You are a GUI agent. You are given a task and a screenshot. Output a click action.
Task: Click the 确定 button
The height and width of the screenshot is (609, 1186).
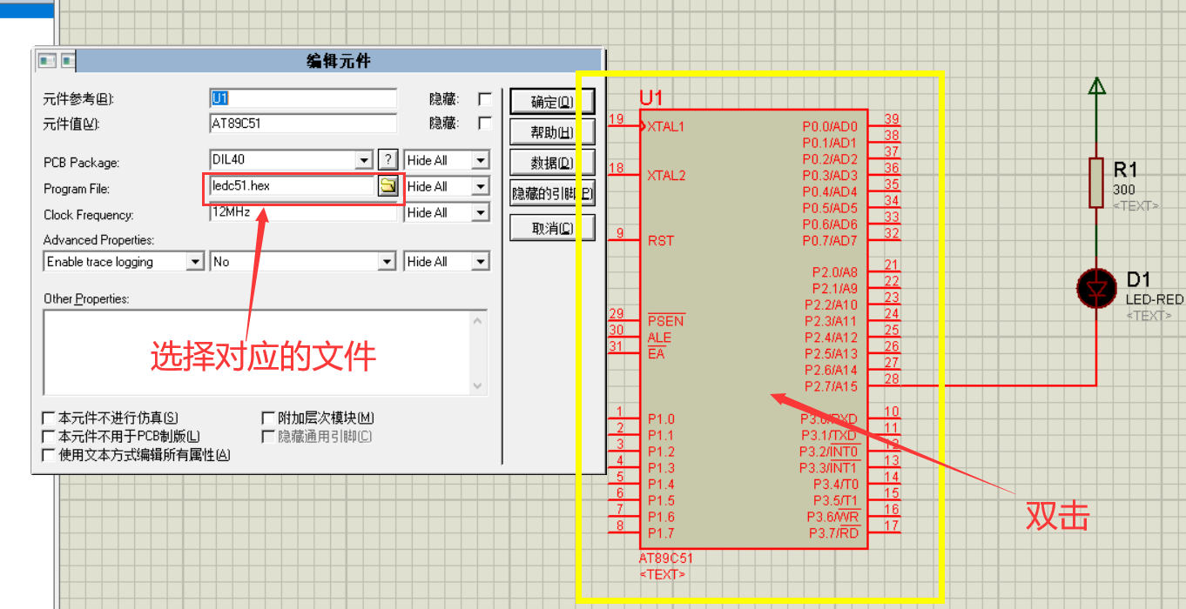coord(552,102)
